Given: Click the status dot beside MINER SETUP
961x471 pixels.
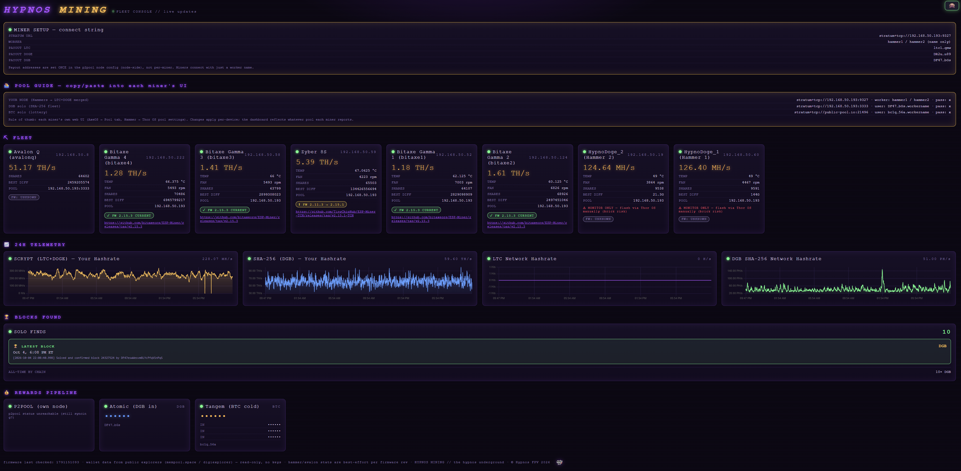Looking at the screenshot, I should pyautogui.click(x=10, y=29).
